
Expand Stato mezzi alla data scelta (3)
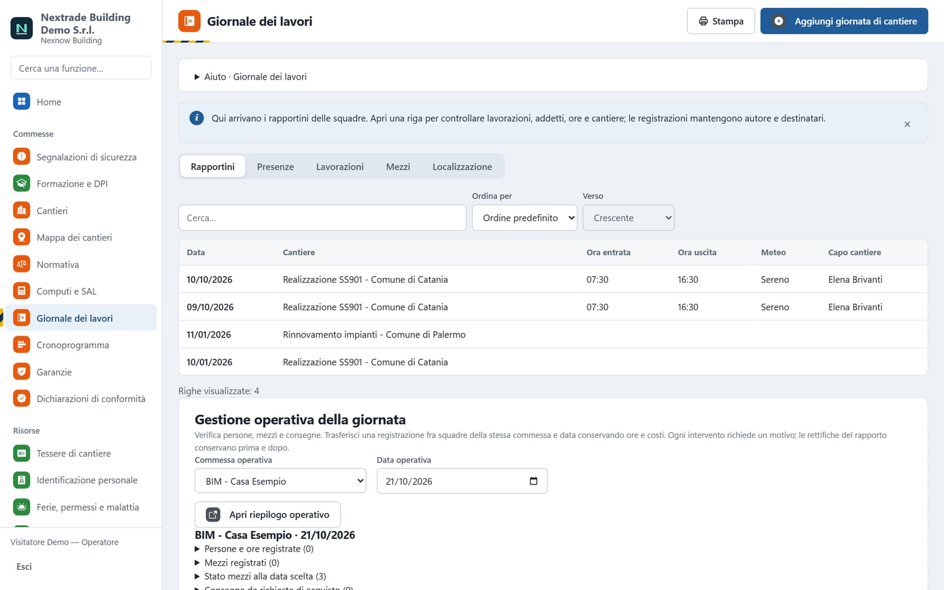pos(260,576)
